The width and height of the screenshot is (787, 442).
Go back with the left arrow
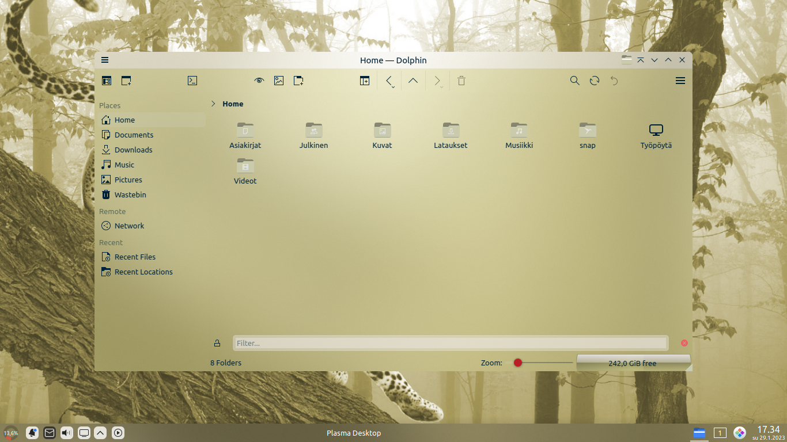tap(389, 81)
